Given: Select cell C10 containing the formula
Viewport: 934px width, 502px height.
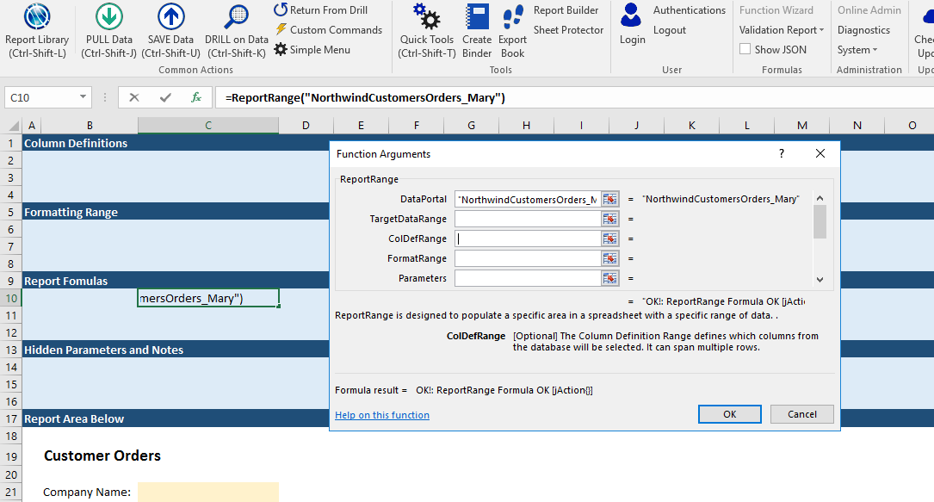Looking at the screenshot, I should [207, 298].
